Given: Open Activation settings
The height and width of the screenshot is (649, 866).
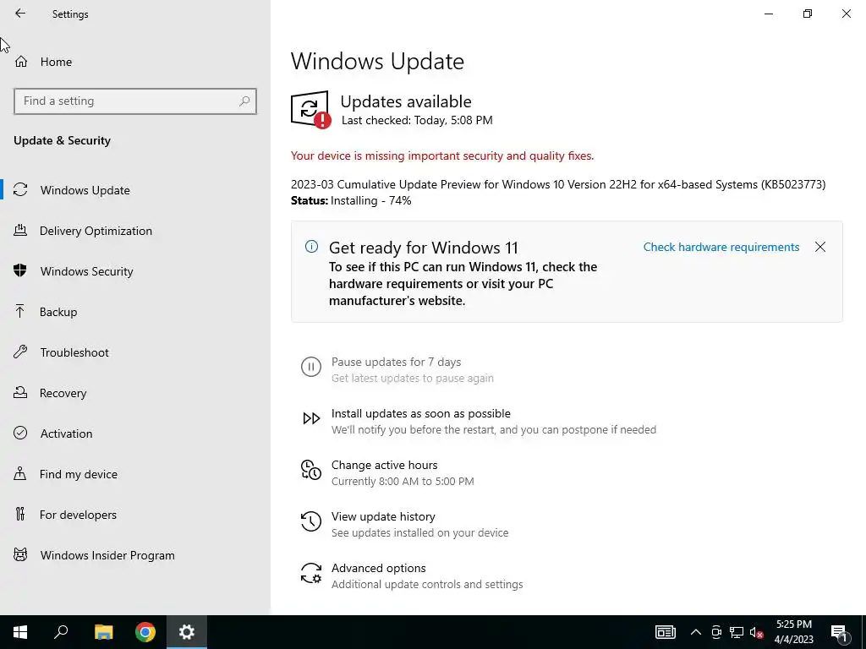Looking at the screenshot, I should pyautogui.click(x=135, y=434).
